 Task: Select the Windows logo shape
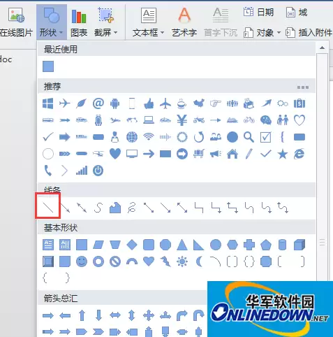(x=48, y=103)
